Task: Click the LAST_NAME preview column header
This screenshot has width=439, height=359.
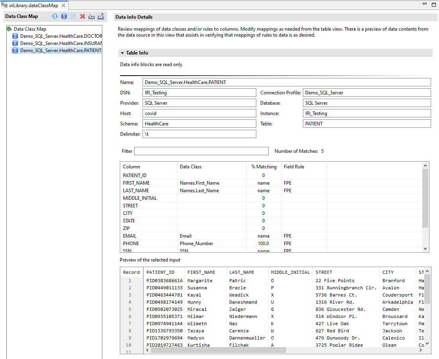Action: (242, 272)
